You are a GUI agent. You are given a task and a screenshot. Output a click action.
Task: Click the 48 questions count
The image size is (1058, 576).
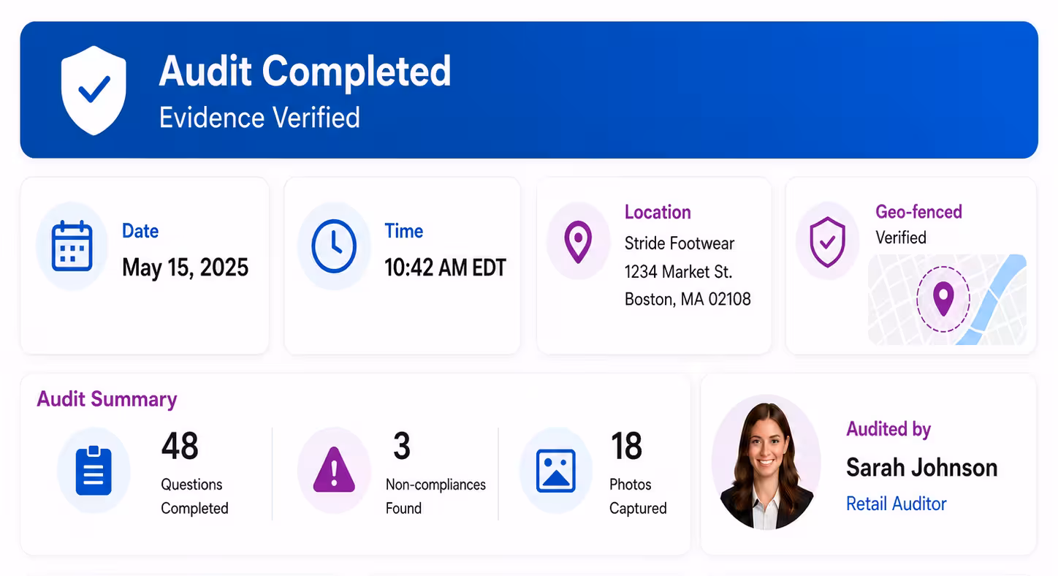point(180,446)
